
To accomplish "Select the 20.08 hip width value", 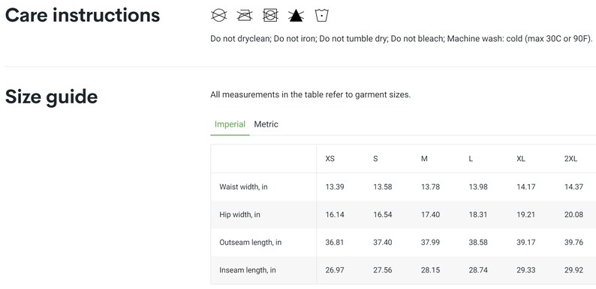I will tap(573, 215).
